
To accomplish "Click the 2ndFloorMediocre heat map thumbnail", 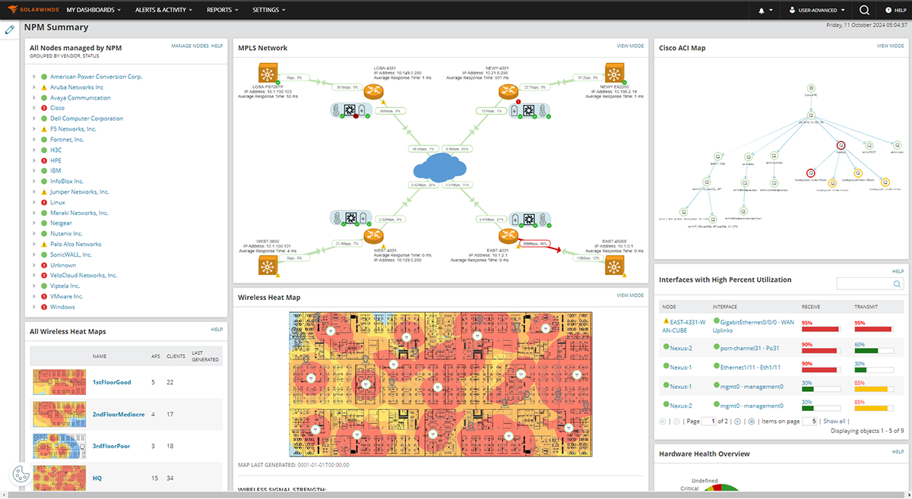I will [60, 414].
